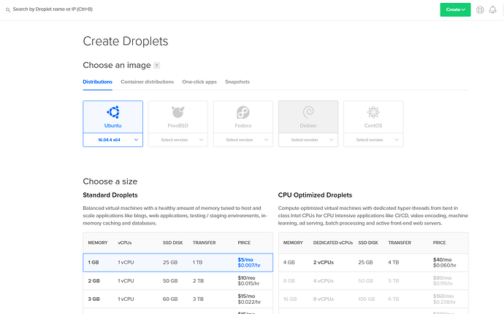Viewport: 504px width, 314px height.
Task: Select the 1 GB $5/mo droplet plan
Action: [x=178, y=262]
